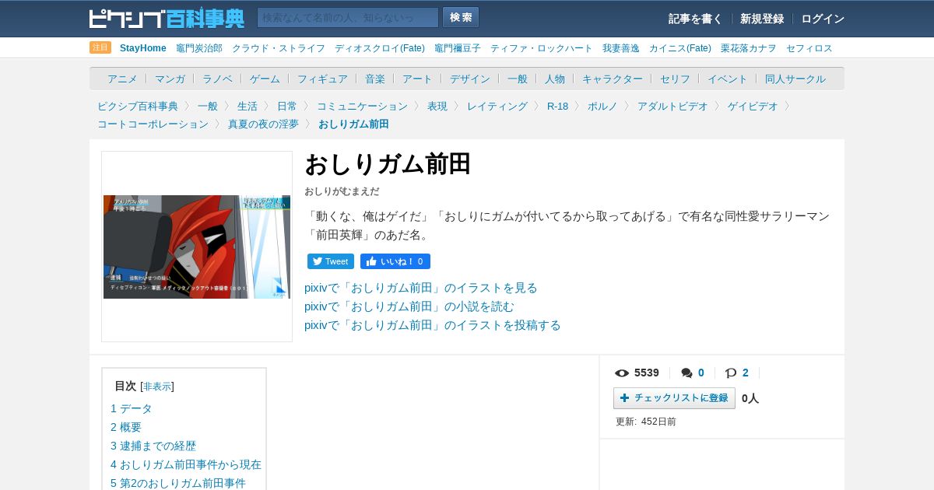Jump to section 3 逮捕までの経歴
This screenshot has width=934, height=490.
click(x=153, y=446)
